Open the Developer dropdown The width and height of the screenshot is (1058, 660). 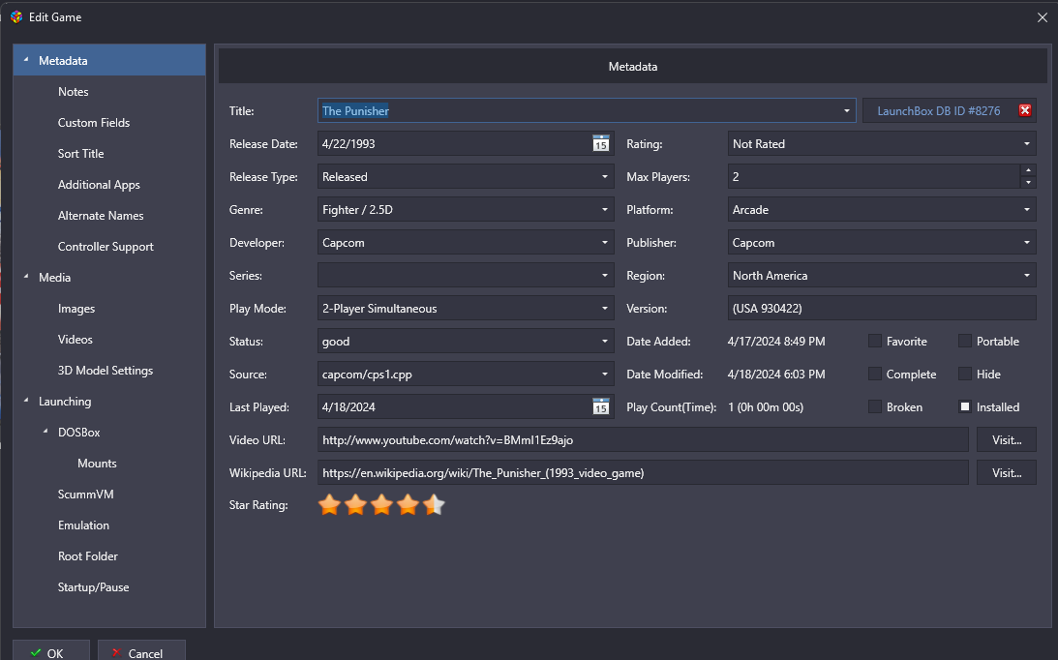tap(605, 242)
